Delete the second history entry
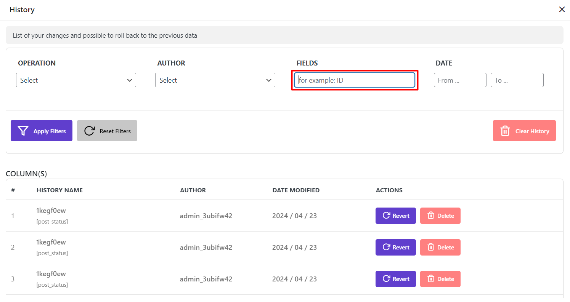The height and width of the screenshot is (302, 570). click(x=440, y=247)
